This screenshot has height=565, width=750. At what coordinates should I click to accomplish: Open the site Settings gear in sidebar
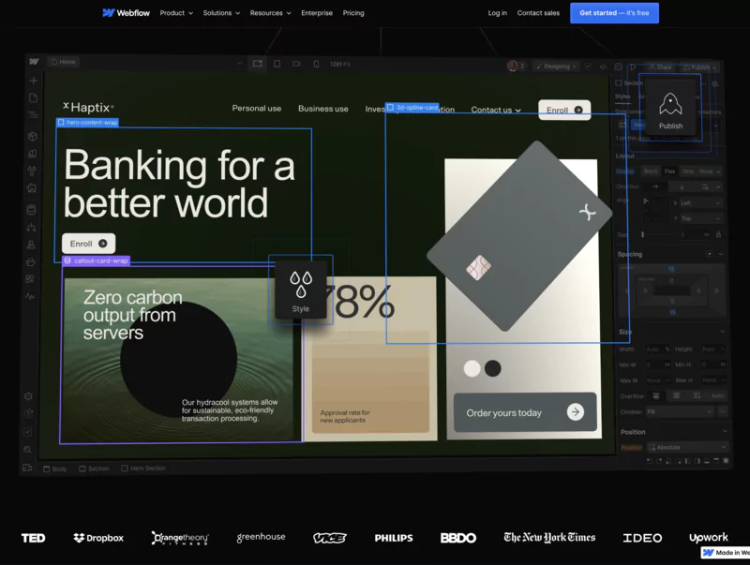[28, 396]
